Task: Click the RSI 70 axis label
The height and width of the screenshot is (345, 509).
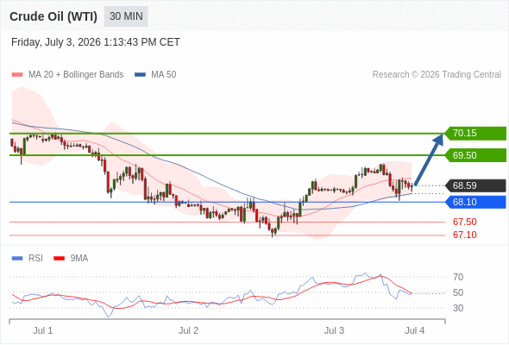Action: click(x=458, y=277)
